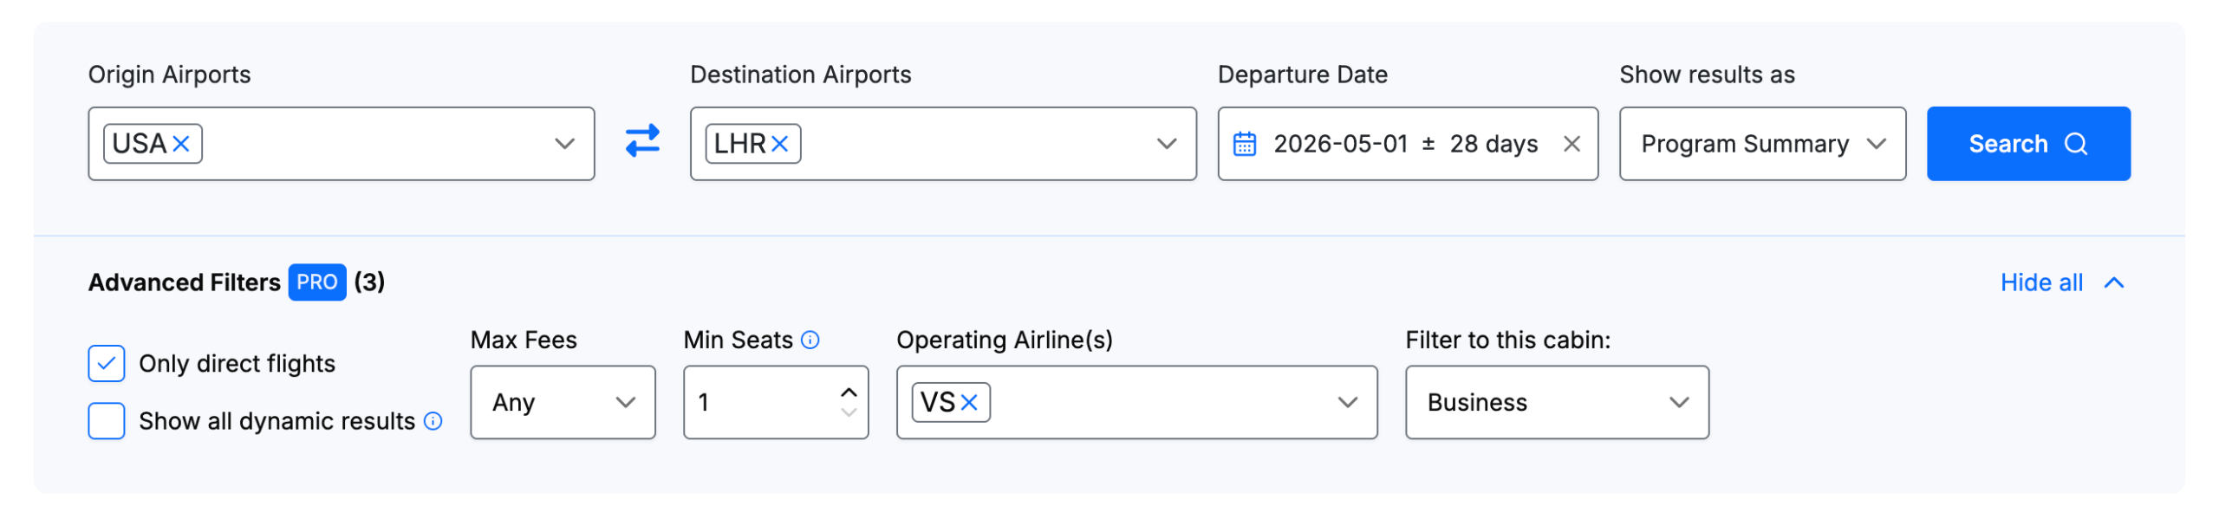Decrease Min Seats with down arrow
Viewport: 2219px width, 519px height.
[849, 413]
